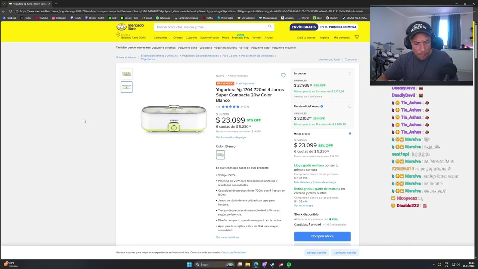Image resolution: width=478 pixels, height=269 pixels.
Task: Click the main yogurt maker image
Action: (x=174, y=119)
